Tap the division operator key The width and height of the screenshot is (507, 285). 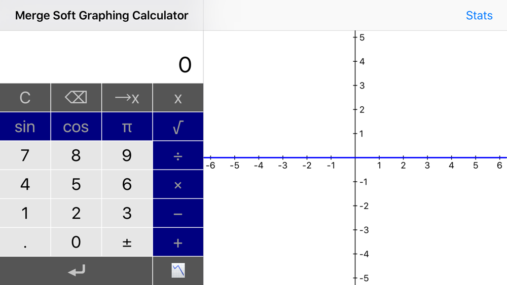(178, 155)
